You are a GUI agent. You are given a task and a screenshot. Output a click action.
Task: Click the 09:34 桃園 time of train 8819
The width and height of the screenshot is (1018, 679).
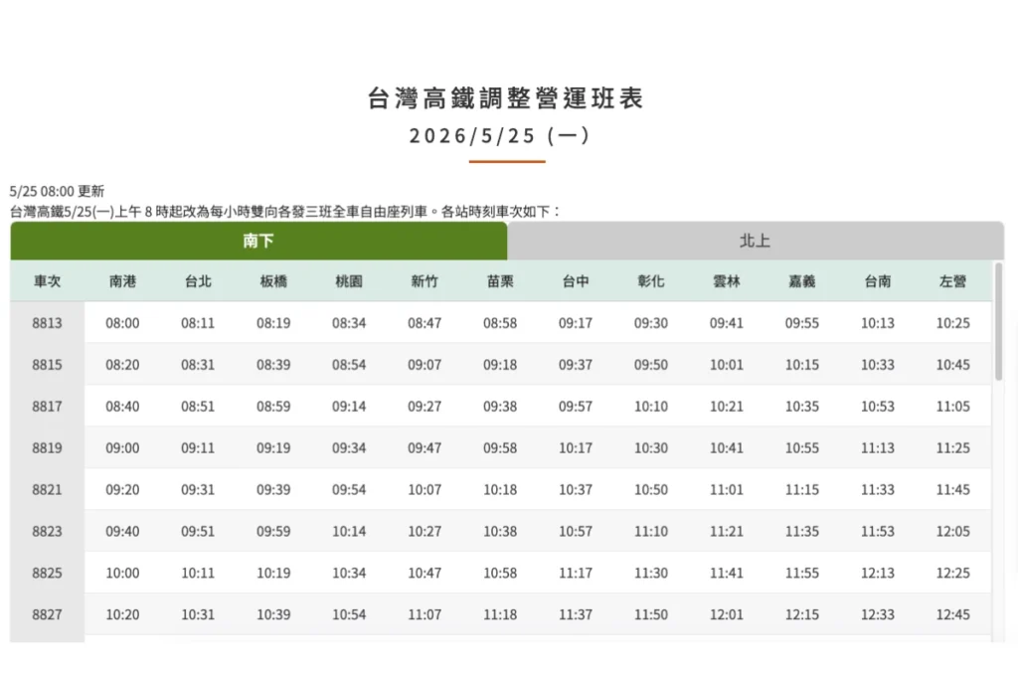coord(349,448)
